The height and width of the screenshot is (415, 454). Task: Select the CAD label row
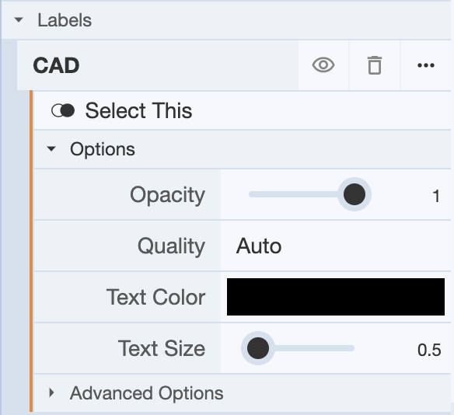click(x=158, y=65)
